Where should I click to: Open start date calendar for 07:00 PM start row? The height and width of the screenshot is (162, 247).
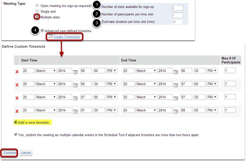coord(76,98)
